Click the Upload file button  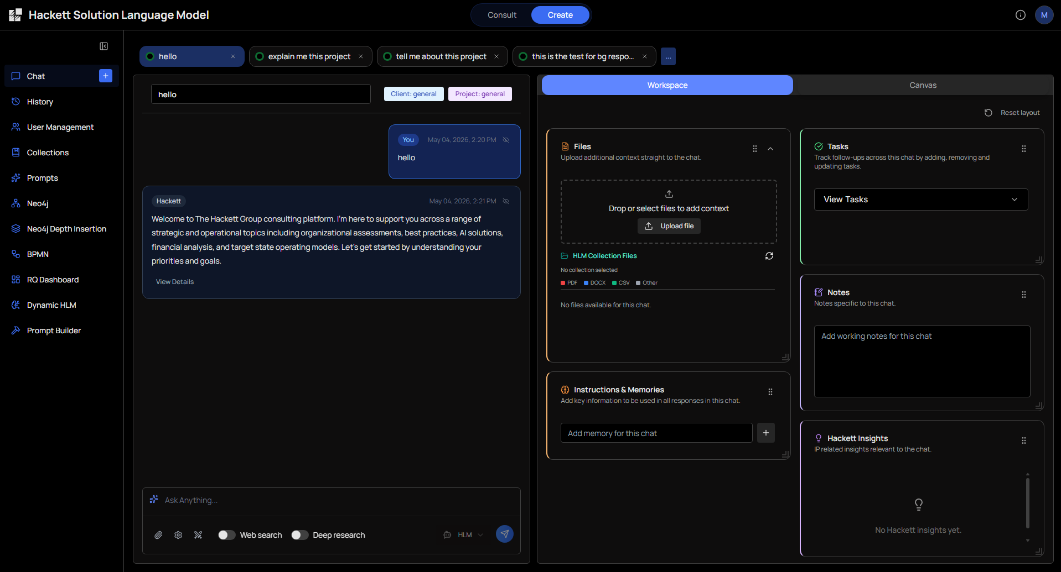(669, 226)
